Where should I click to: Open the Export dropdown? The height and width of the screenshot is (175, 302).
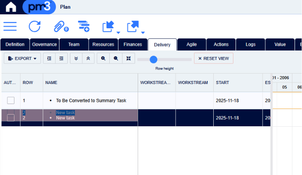[22, 58]
